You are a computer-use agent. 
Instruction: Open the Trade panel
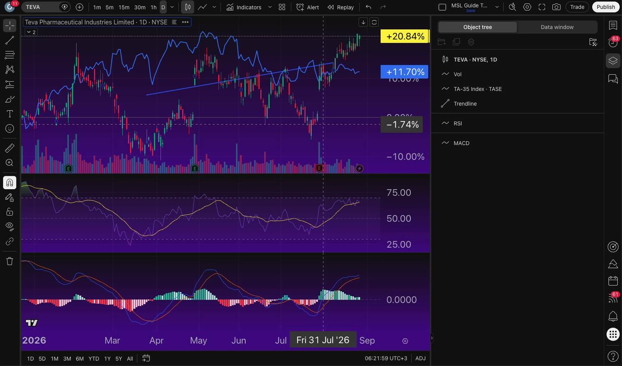pos(577,7)
